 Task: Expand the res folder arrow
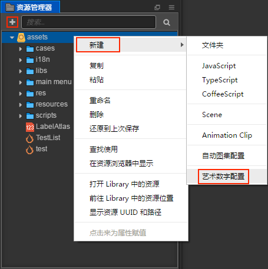(x=21, y=94)
